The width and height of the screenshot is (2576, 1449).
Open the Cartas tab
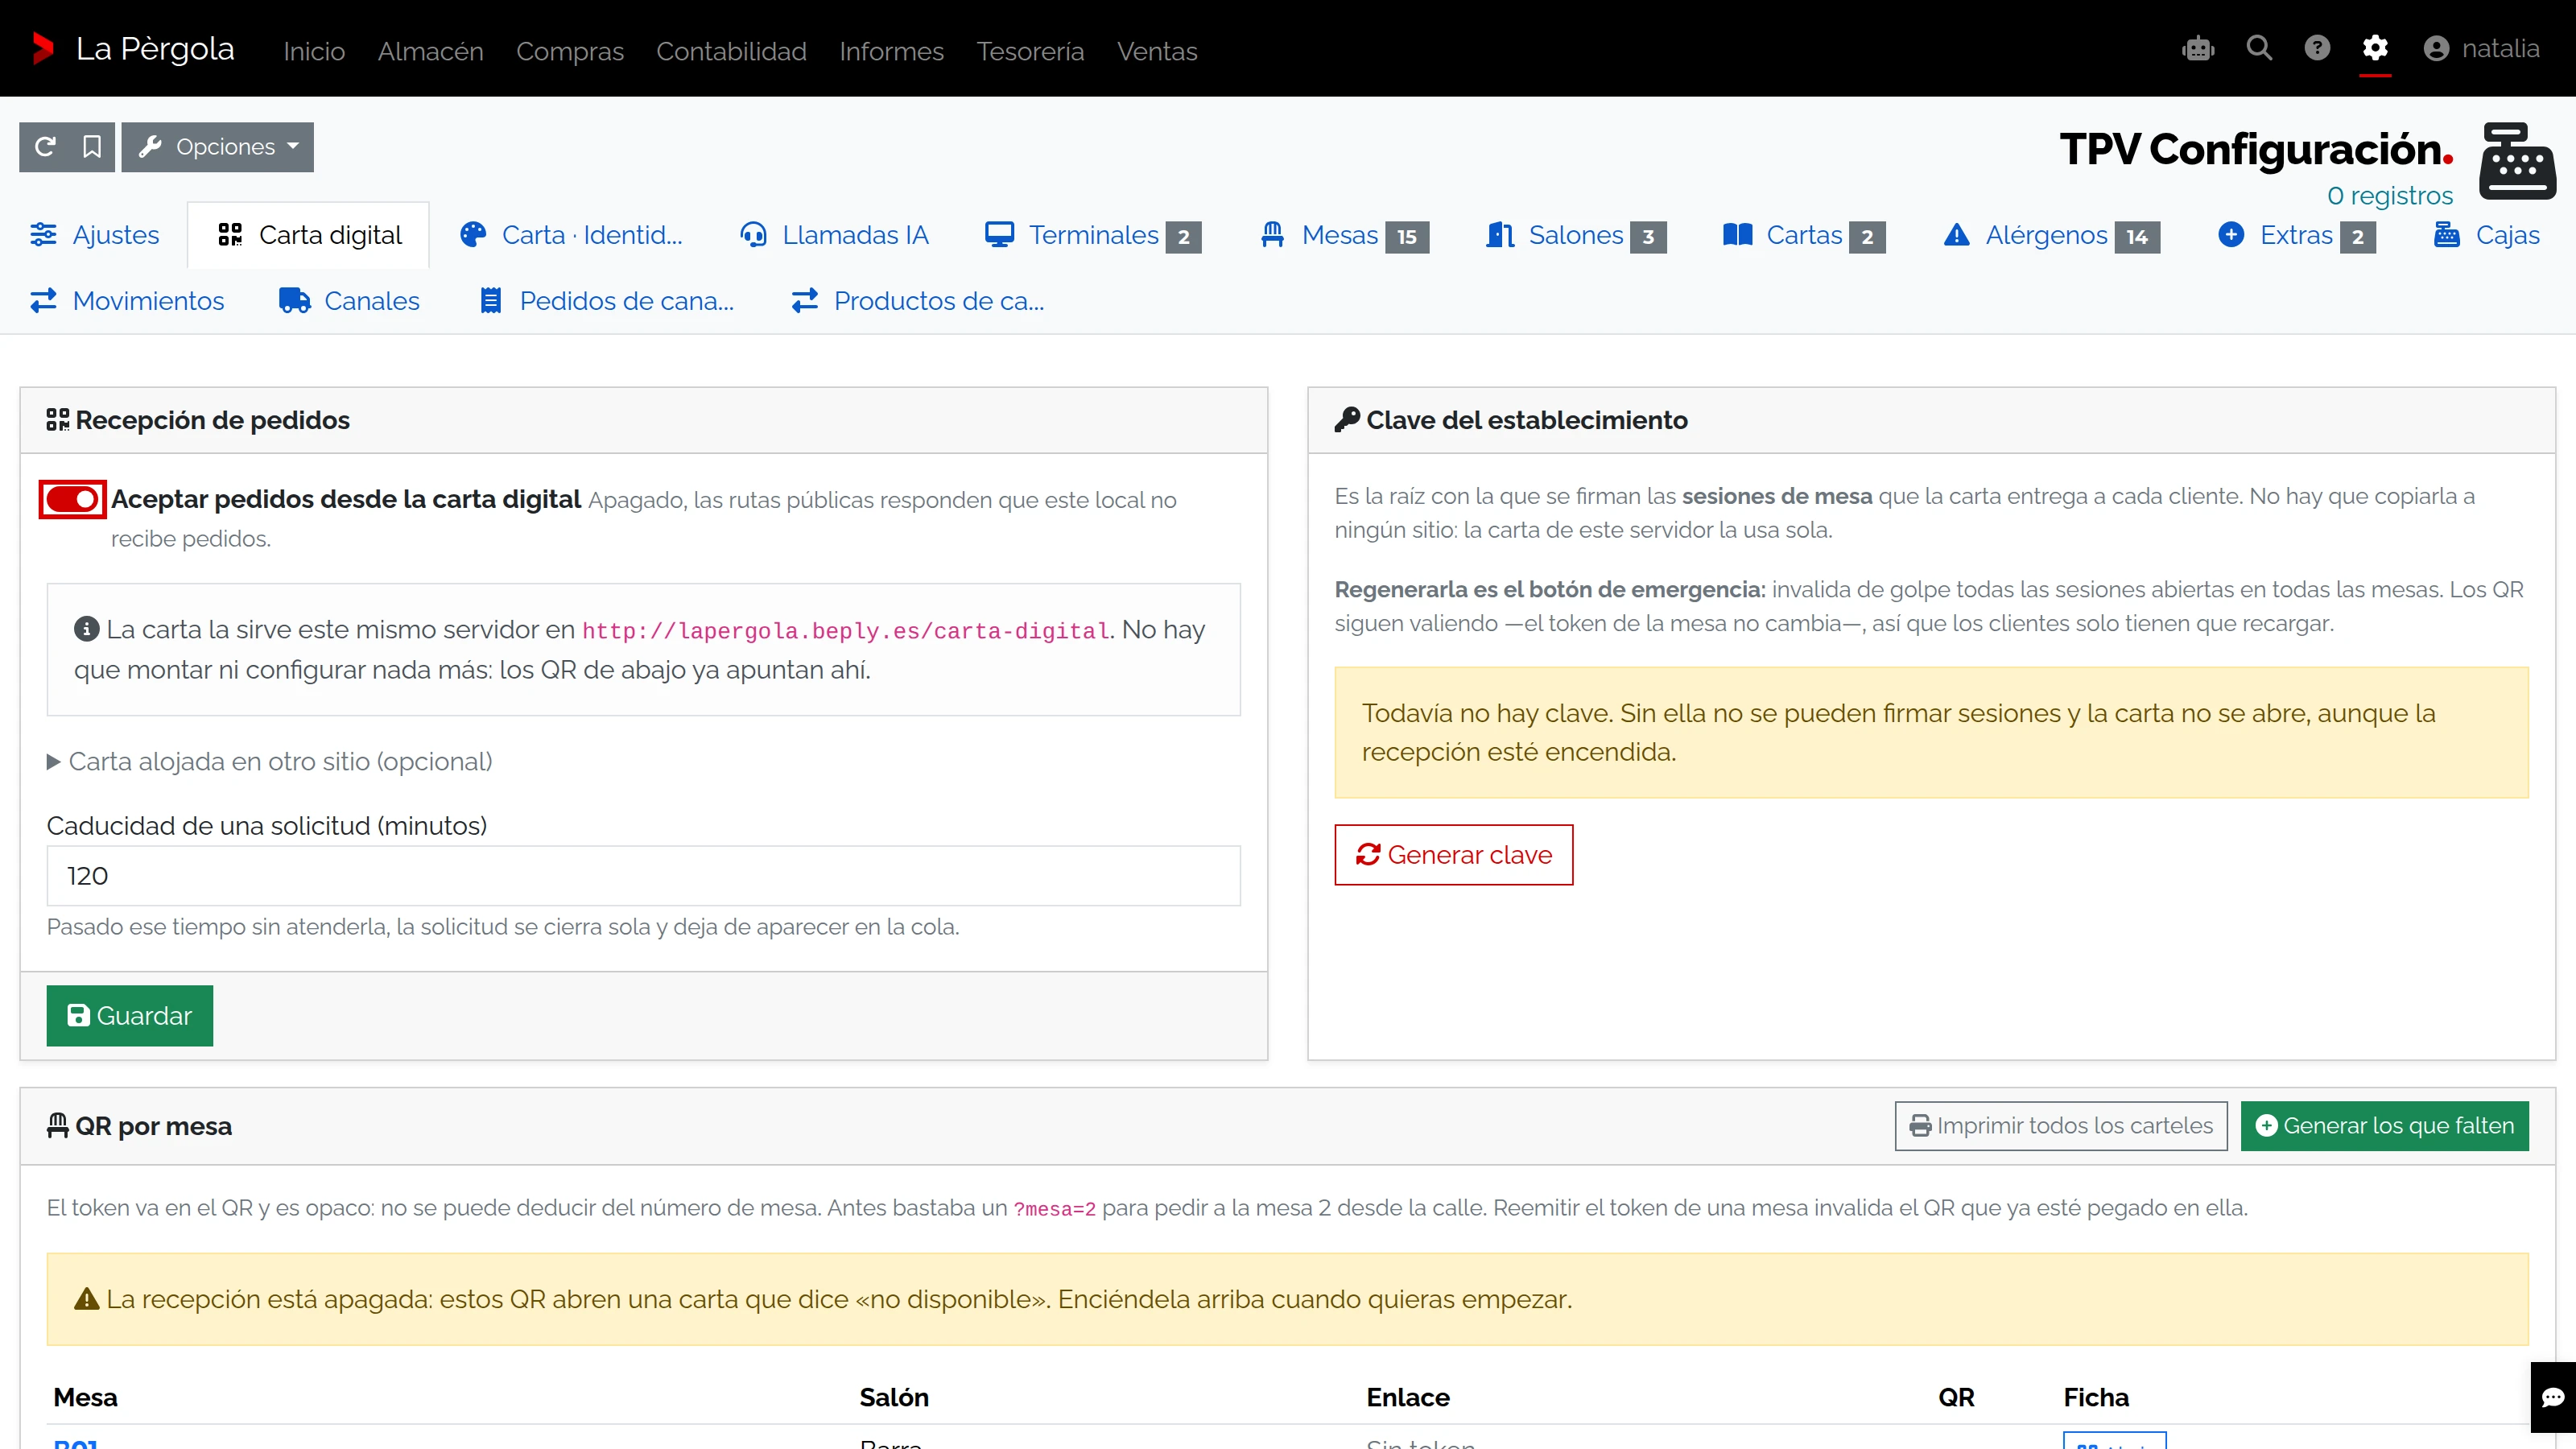coord(1804,235)
